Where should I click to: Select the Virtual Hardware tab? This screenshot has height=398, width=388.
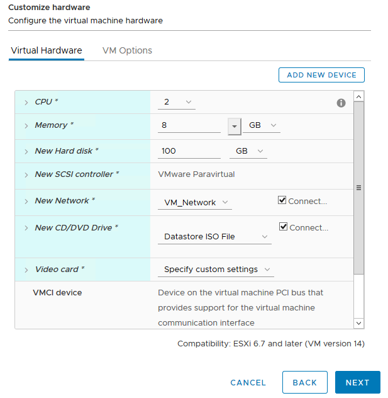pyautogui.click(x=47, y=50)
